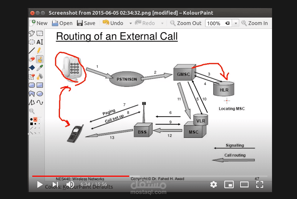Click the New document button
297x199 pixels.
(39, 23)
